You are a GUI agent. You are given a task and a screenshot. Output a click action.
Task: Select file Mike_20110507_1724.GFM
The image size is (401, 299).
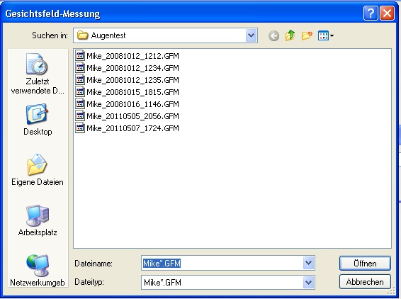click(128, 128)
